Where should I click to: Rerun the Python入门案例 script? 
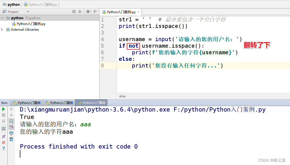tap(3, 109)
